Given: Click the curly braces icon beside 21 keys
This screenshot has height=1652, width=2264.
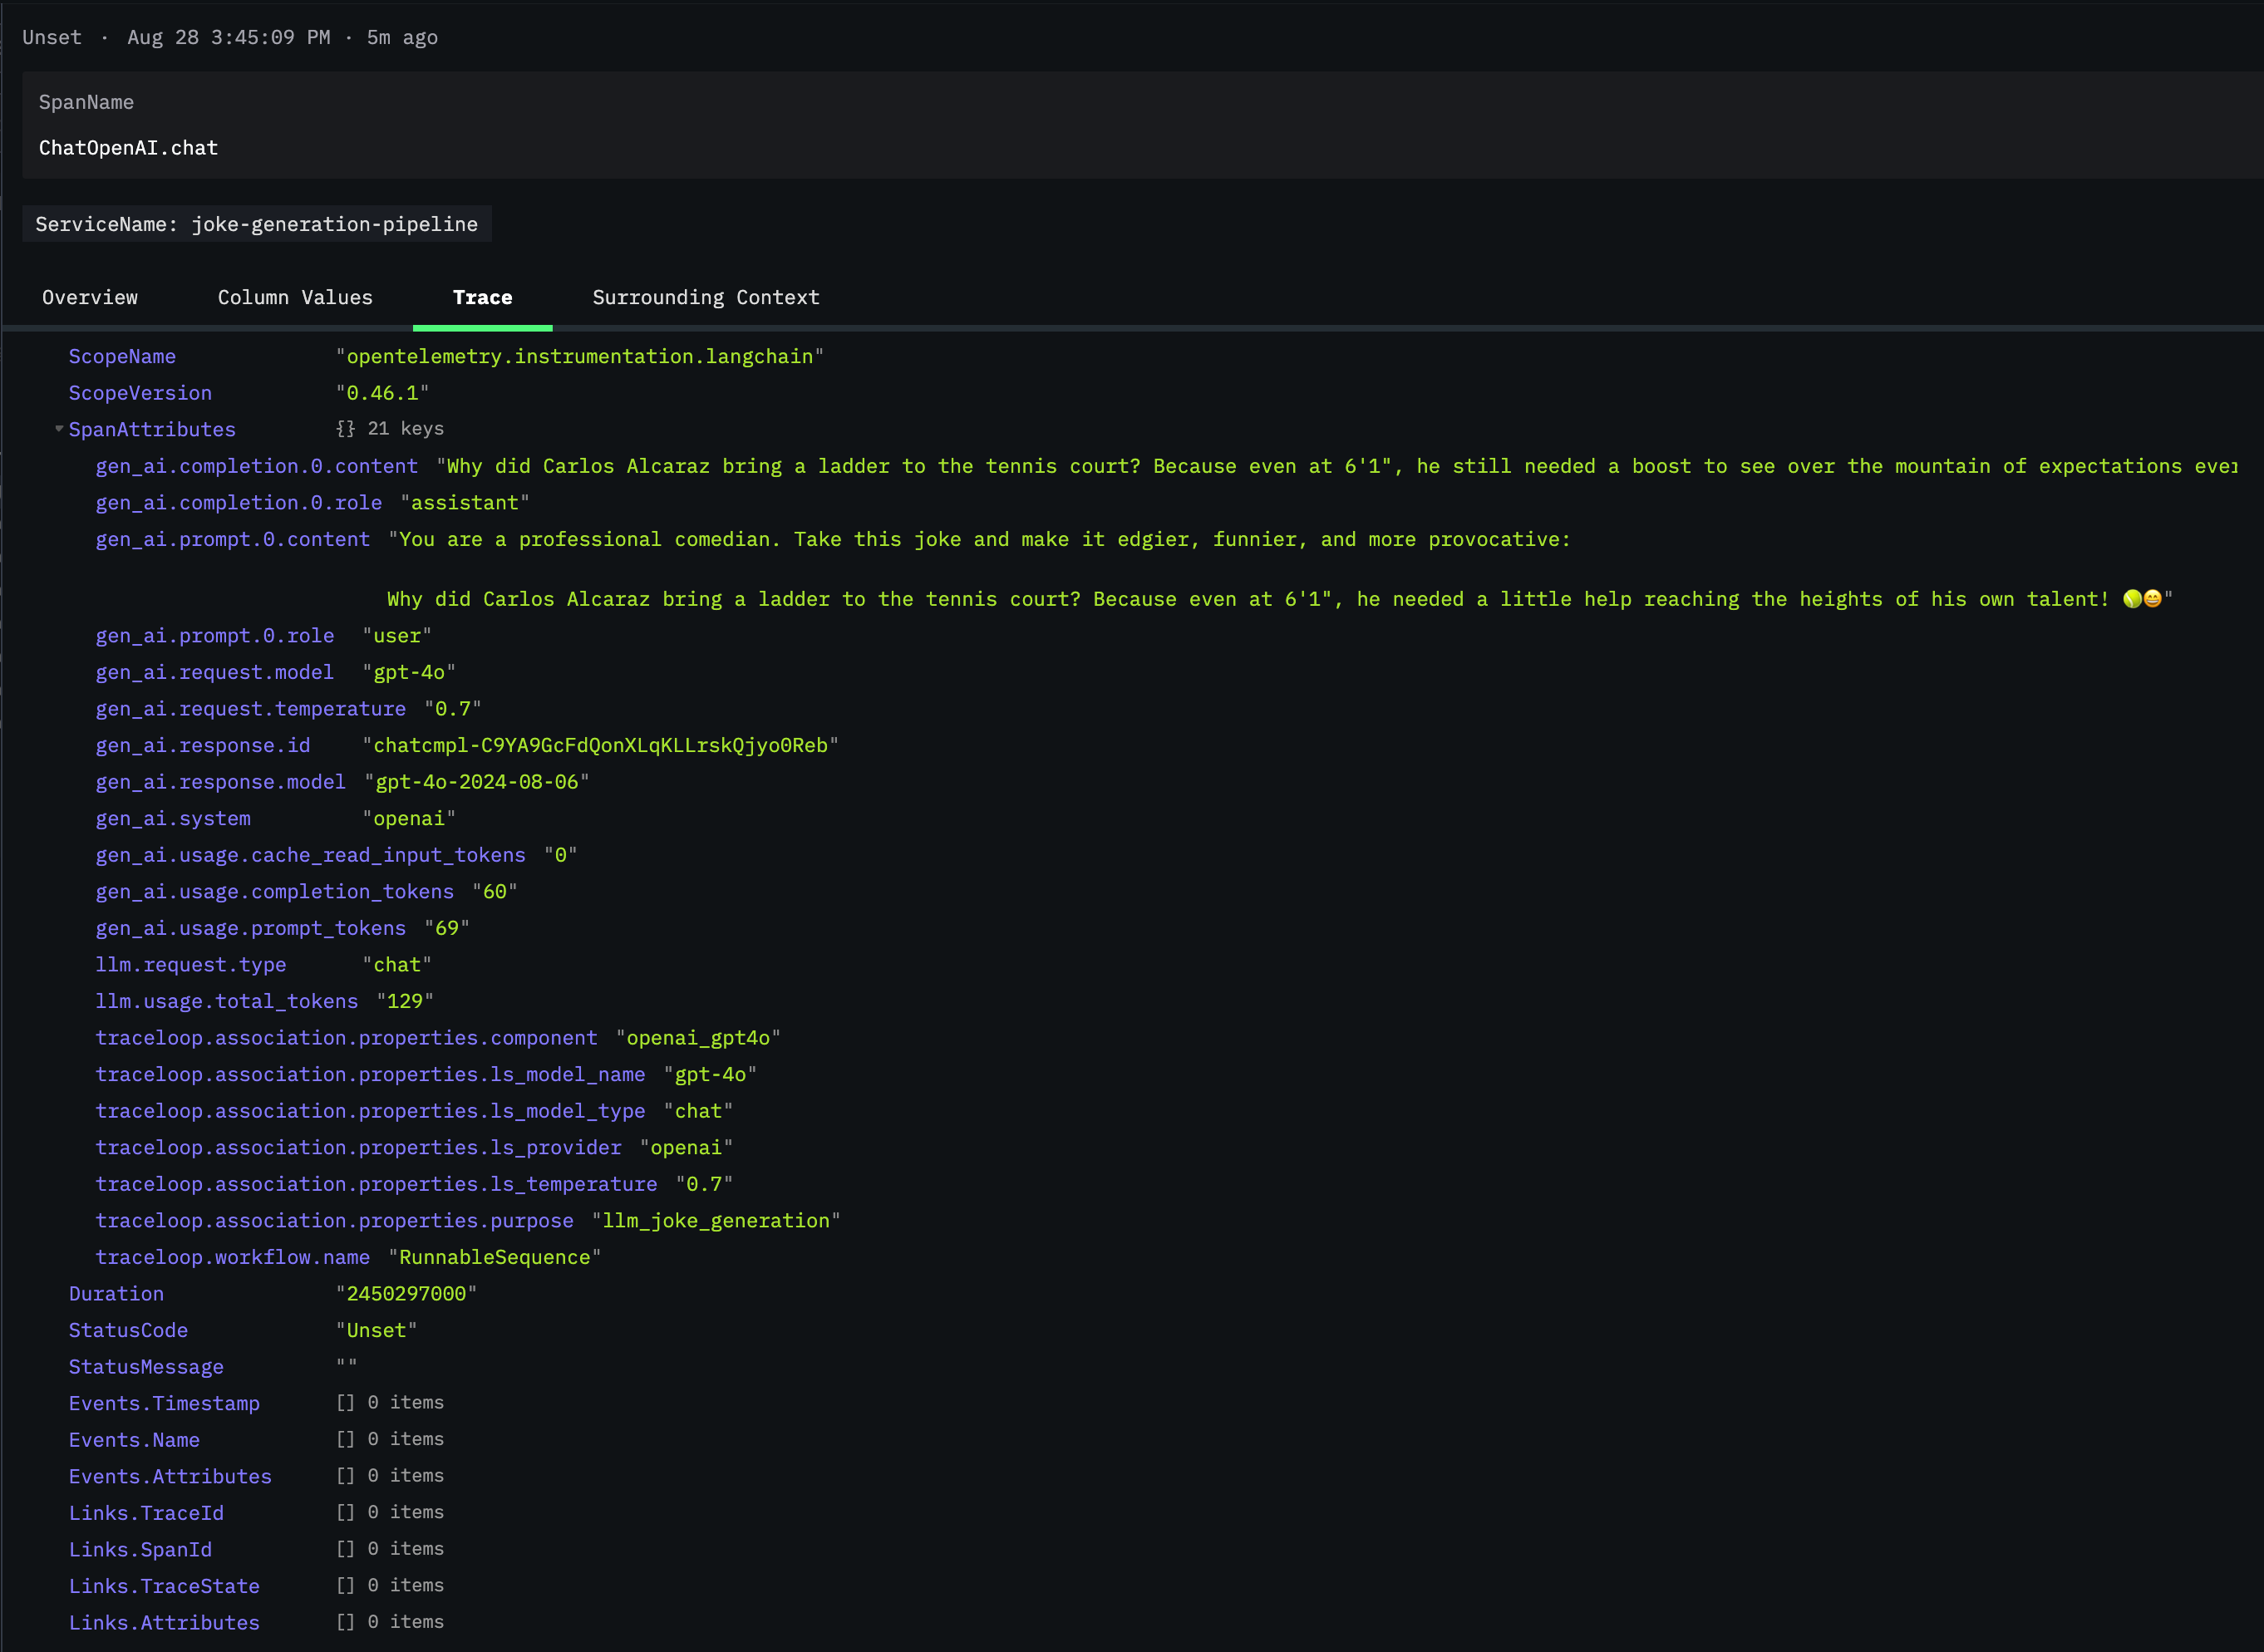Looking at the screenshot, I should 345,429.
